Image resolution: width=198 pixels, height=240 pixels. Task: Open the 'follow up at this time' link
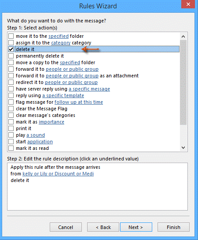point(79,102)
